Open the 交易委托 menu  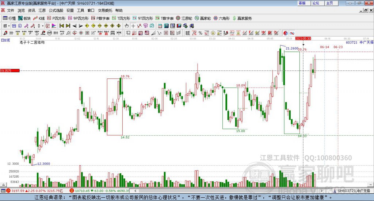(x=105, y=11)
